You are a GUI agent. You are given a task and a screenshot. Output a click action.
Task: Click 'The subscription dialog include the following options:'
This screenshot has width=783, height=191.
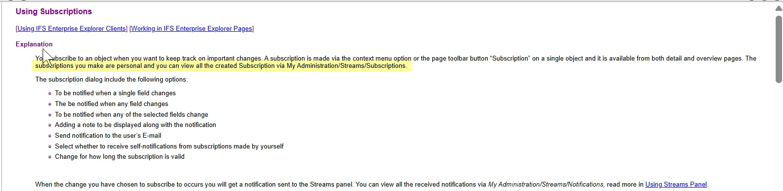tap(111, 80)
